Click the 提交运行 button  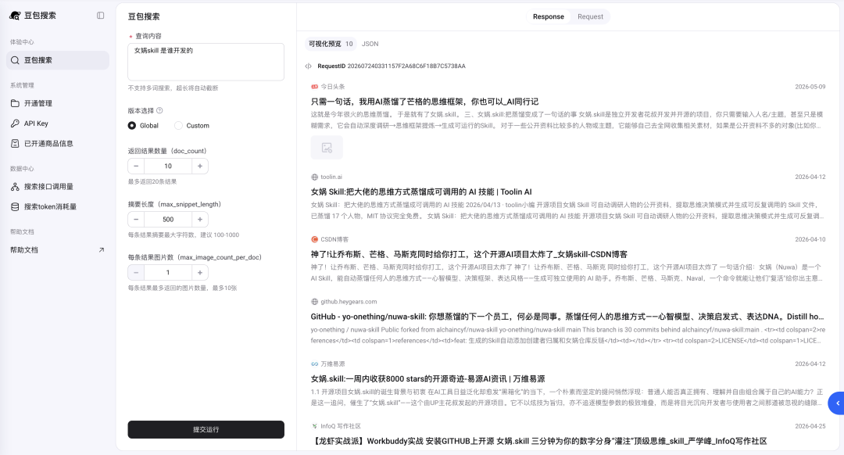(206, 430)
